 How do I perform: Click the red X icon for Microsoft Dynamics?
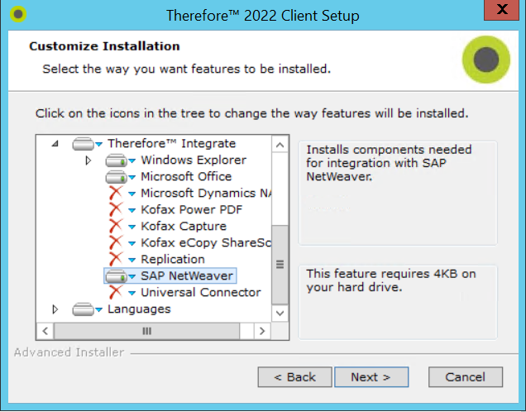pos(116,194)
